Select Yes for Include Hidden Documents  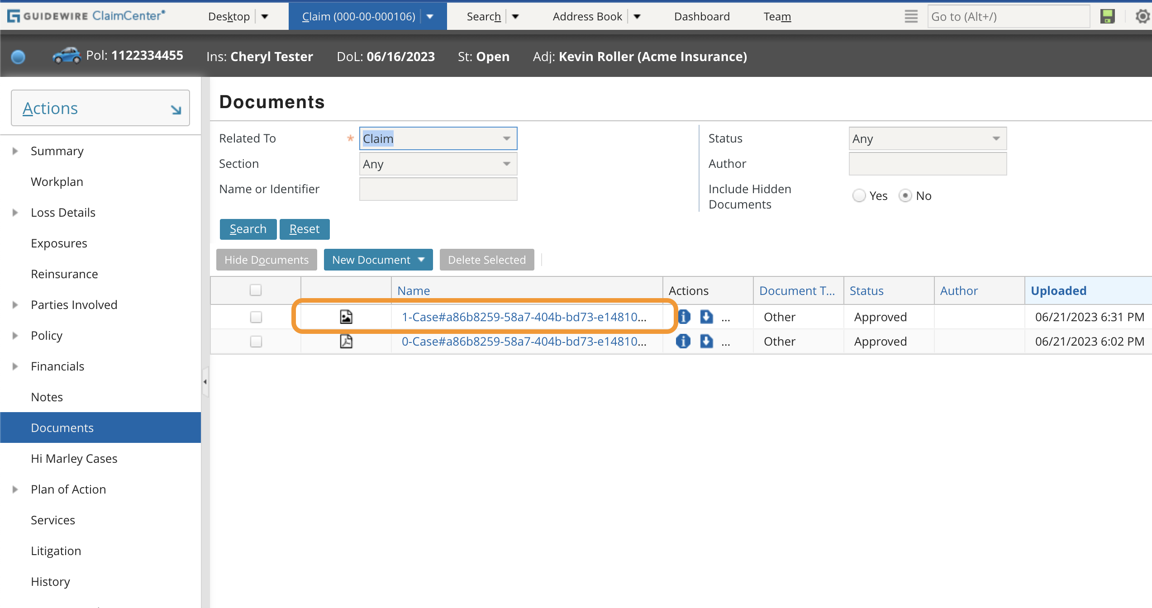click(x=859, y=195)
